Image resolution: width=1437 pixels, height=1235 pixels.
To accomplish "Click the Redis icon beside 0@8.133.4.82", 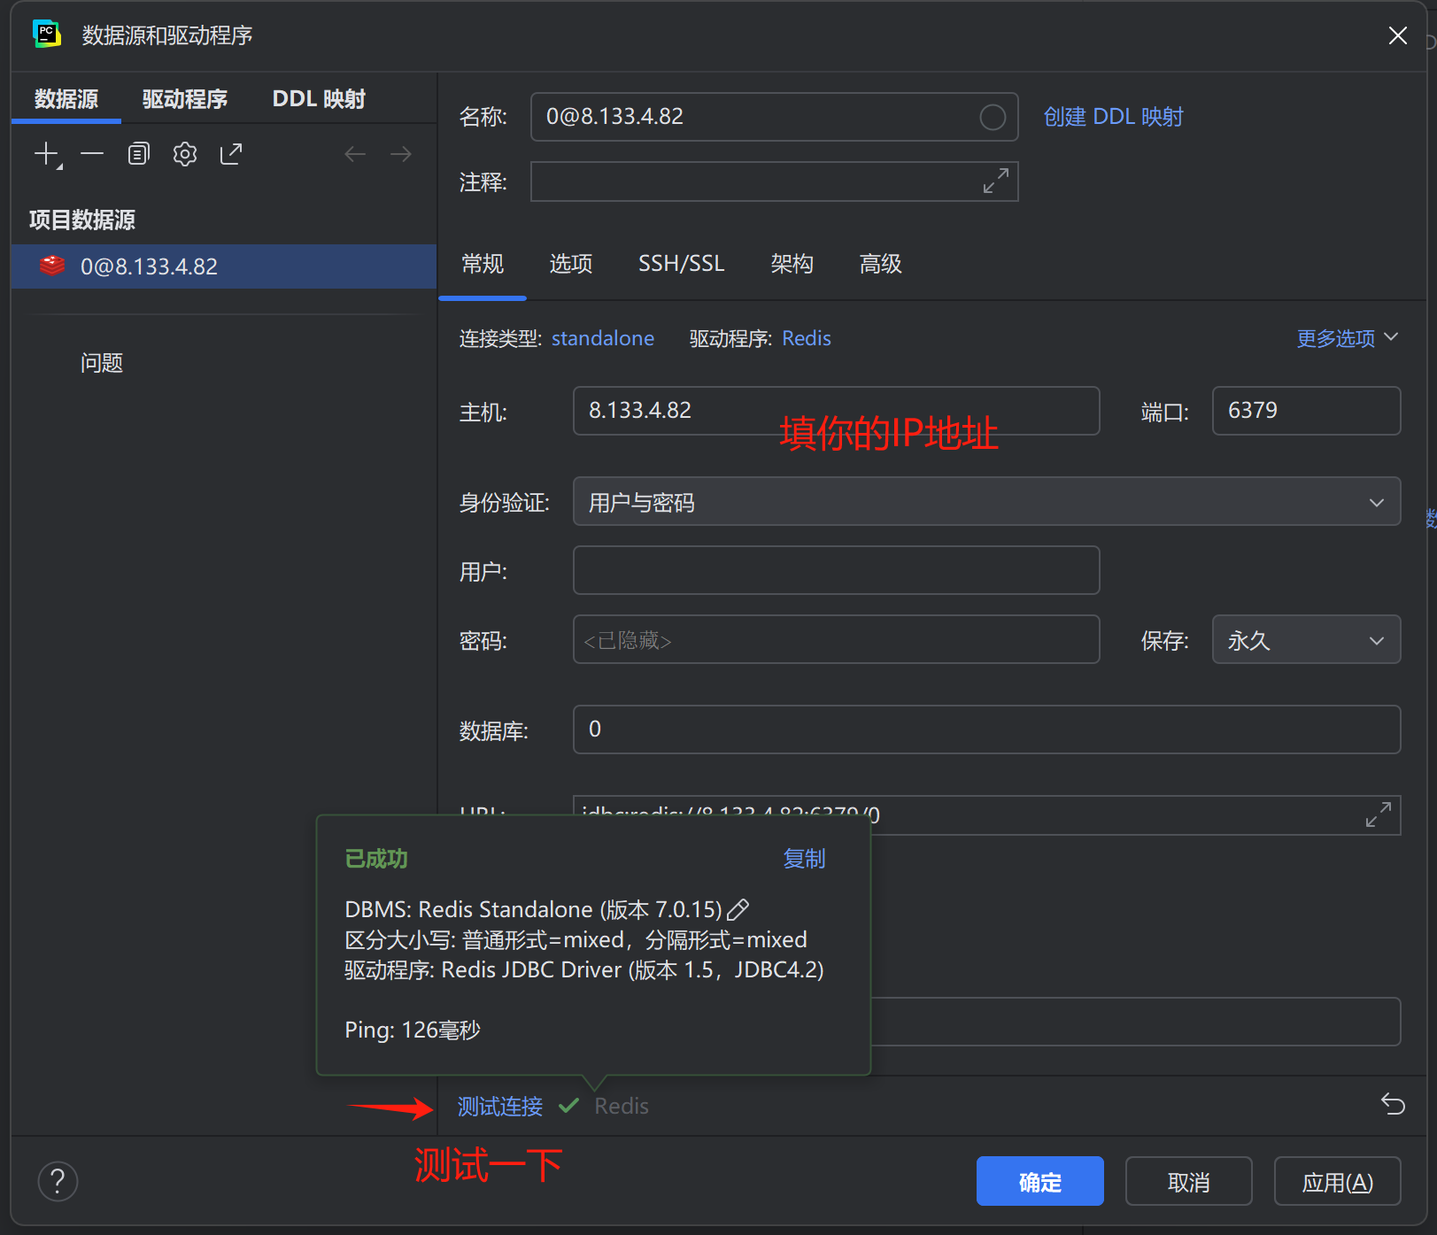I will pos(52,266).
